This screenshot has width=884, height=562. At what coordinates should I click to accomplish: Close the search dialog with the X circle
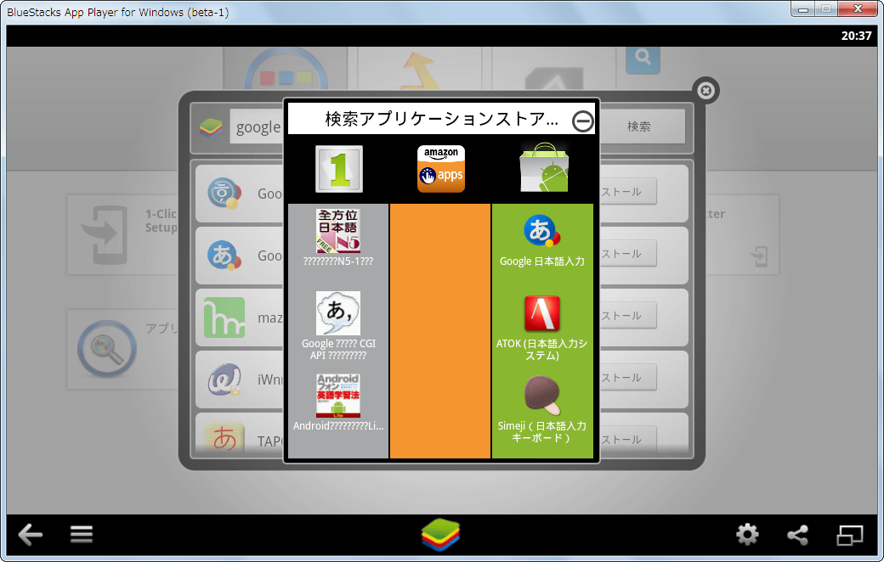click(x=705, y=90)
